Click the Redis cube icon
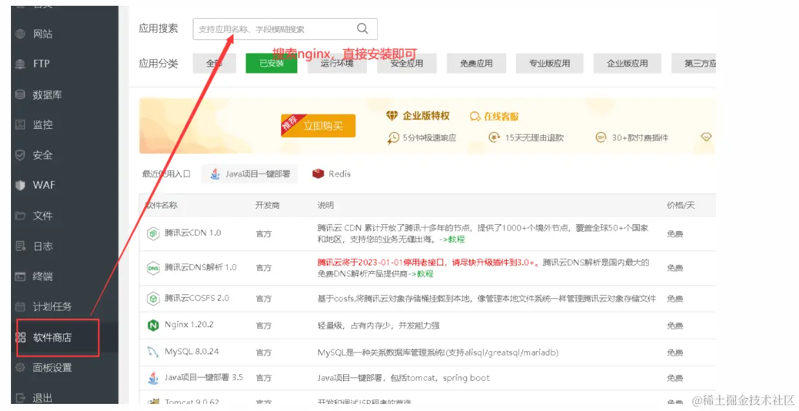 318,174
